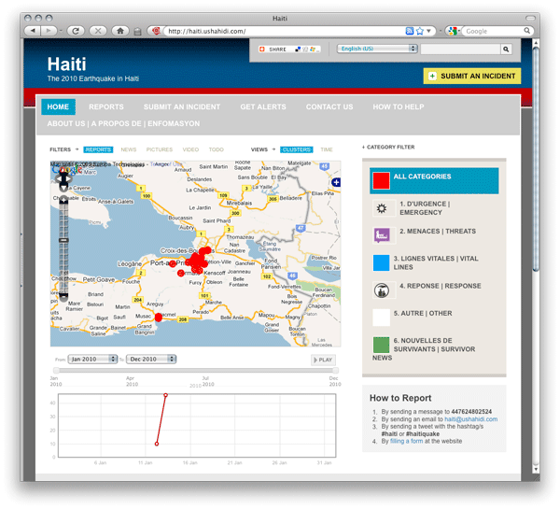560x509 pixels.
Task: Reload the page with the refresh icon
Action: [76, 31]
